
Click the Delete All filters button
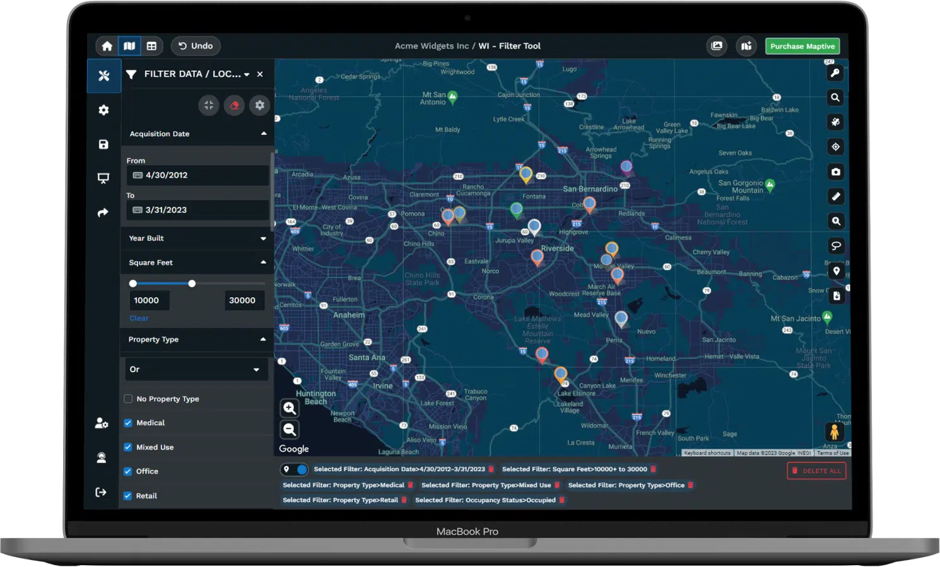coord(816,471)
